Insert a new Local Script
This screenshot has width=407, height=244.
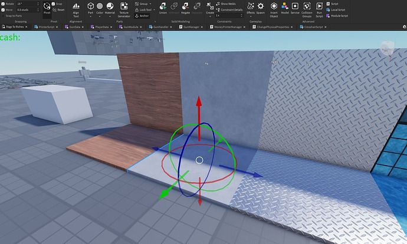point(336,10)
